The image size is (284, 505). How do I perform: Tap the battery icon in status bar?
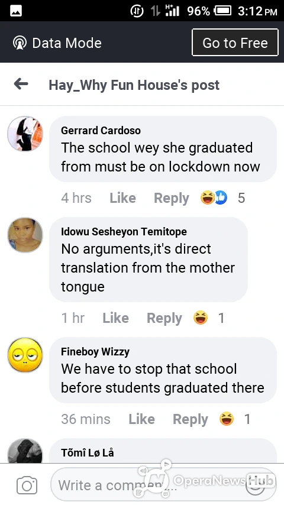223,11
